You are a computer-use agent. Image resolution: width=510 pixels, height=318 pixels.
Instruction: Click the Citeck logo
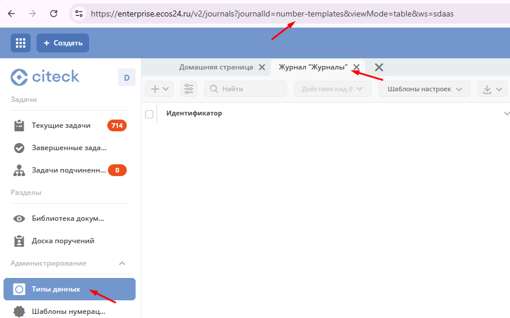point(45,77)
